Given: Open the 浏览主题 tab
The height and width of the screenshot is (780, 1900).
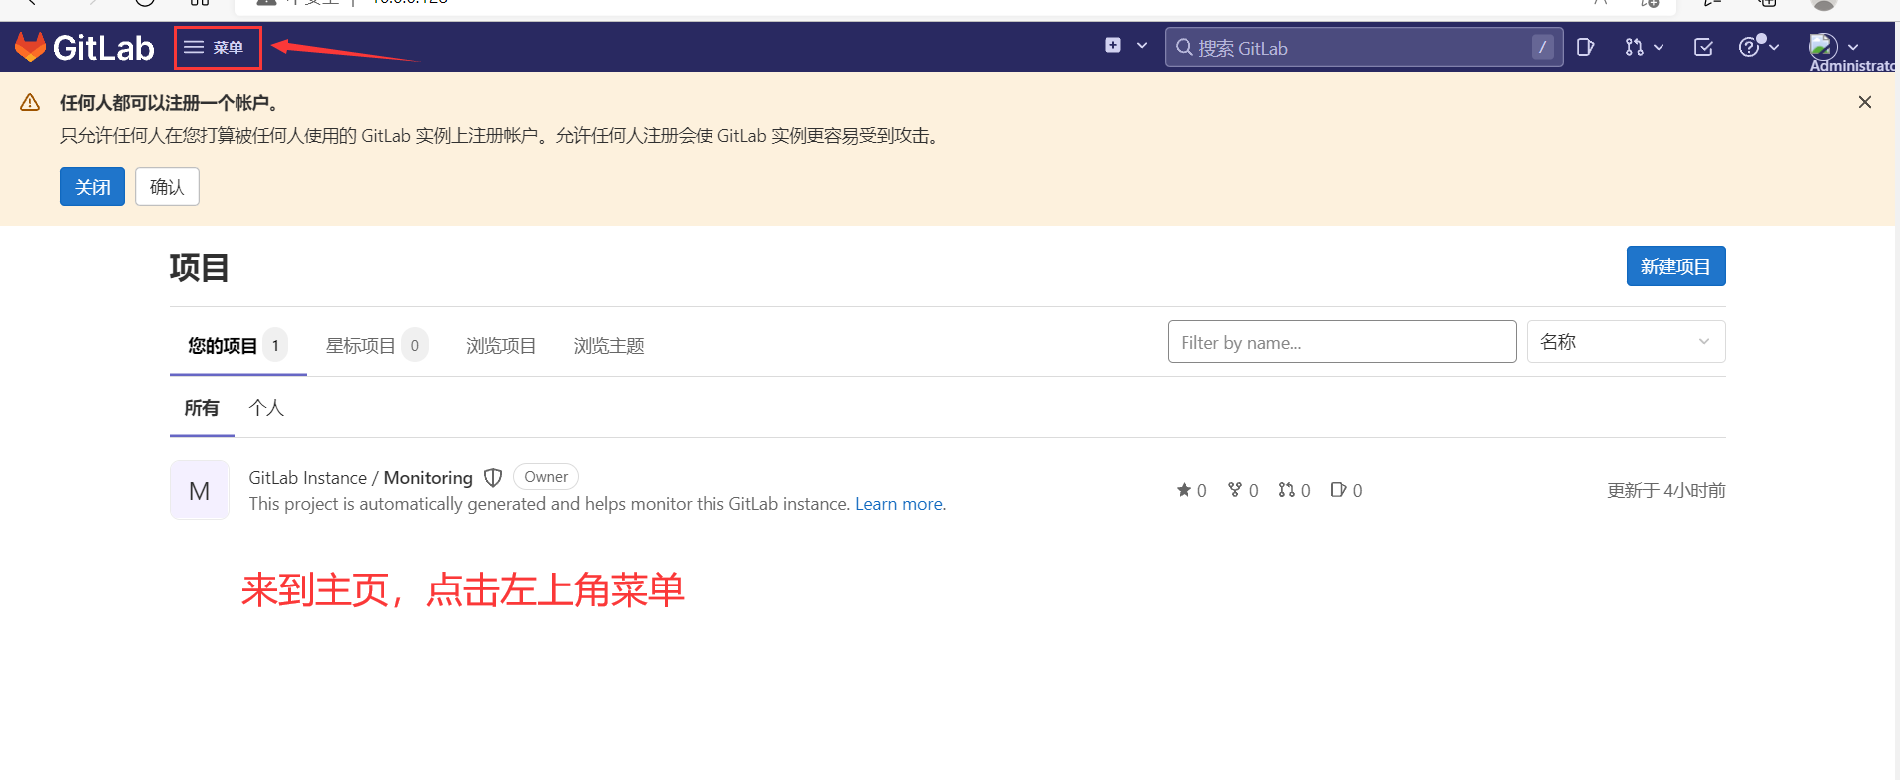Looking at the screenshot, I should [609, 346].
